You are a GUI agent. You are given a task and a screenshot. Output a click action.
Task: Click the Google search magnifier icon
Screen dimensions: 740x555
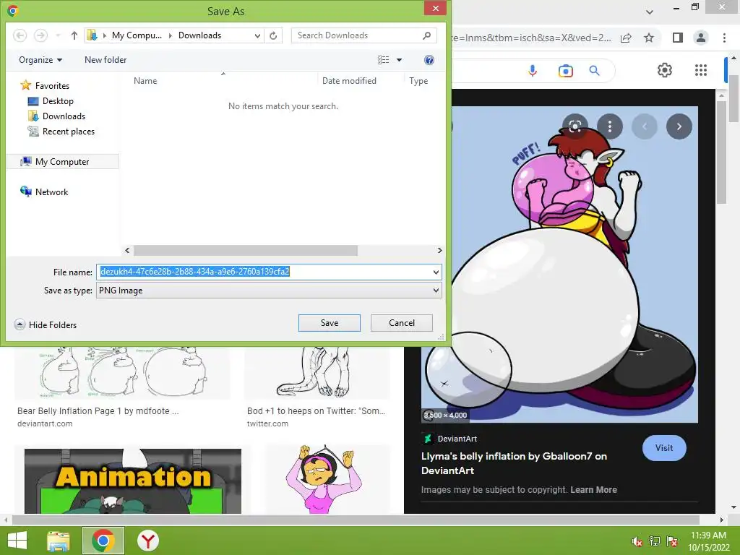(595, 71)
